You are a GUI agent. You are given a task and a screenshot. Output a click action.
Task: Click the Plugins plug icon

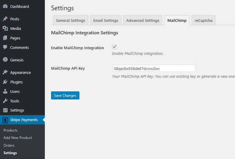pos(5,82)
